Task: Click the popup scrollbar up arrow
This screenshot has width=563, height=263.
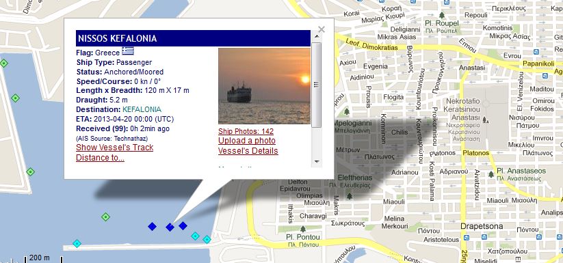Action: tap(317, 36)
